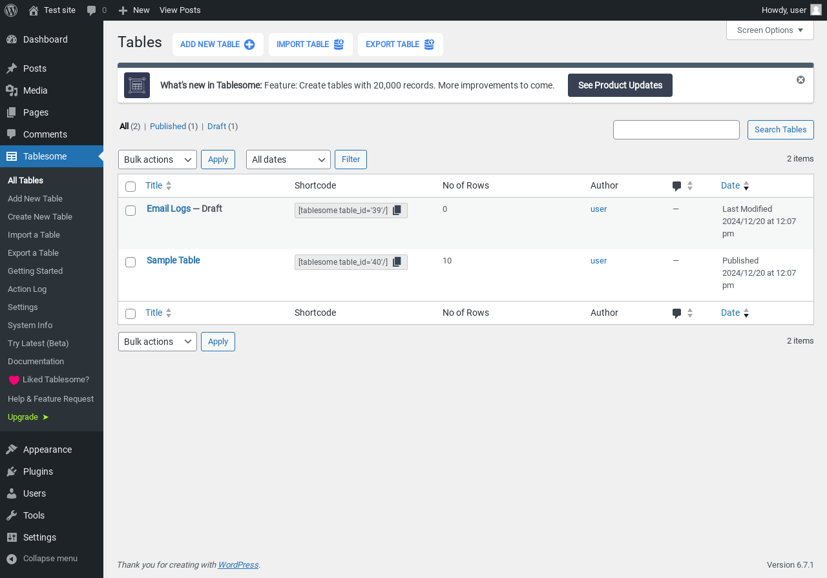The height and width of the screenshot is (578, 827).
Task: Copy shortcode for table_id 40
Action: [x=397, y=262]
